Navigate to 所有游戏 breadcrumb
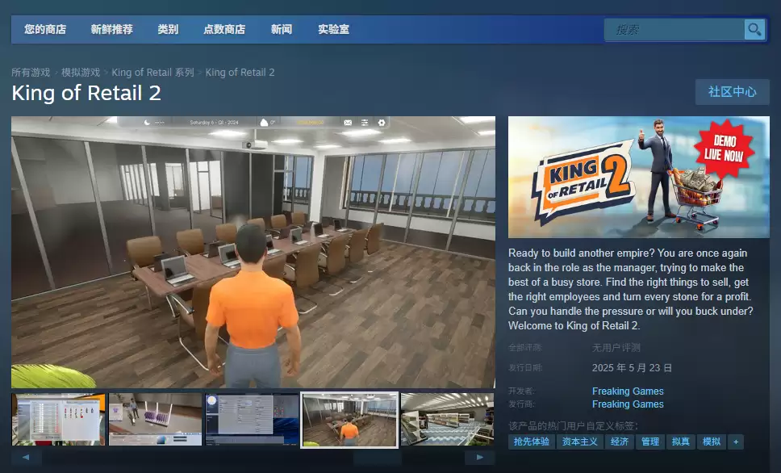The height and width of the screenshot is (473, 781). pyautogui.click(x=31, y=73)
